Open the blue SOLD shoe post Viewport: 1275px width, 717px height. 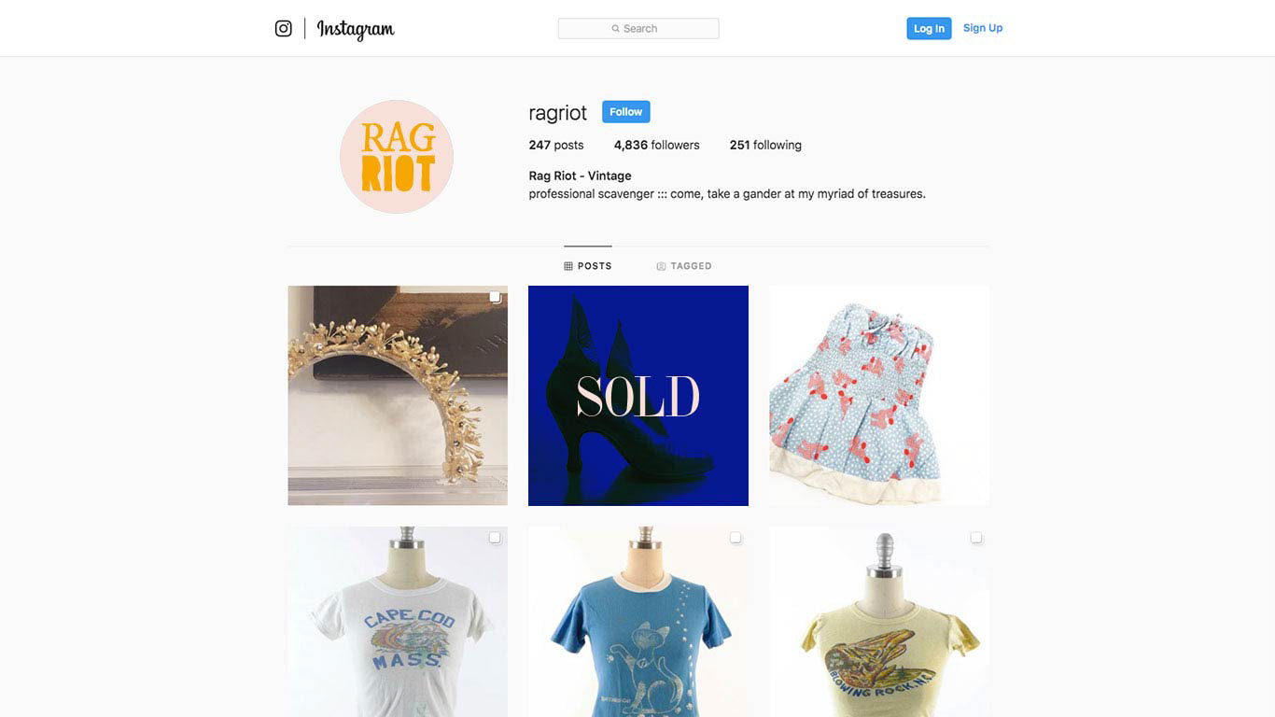tap(638, 396)
